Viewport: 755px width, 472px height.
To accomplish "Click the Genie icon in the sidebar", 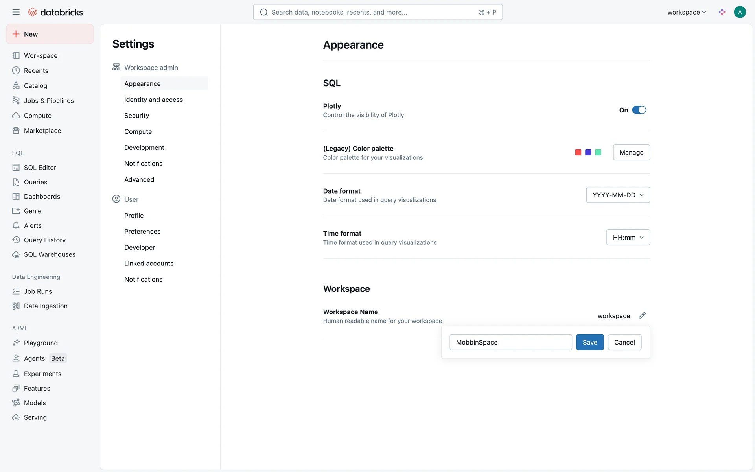I will coord(16,211).
